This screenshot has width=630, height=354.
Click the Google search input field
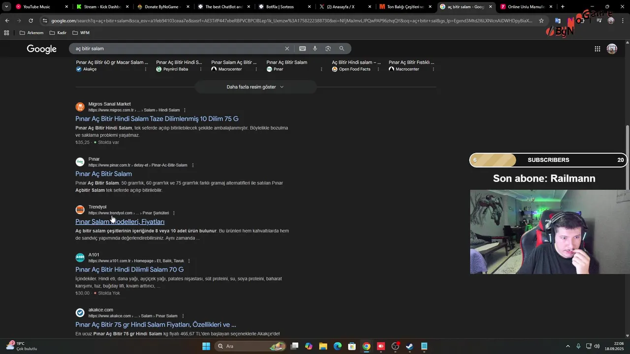coord(177,49)
